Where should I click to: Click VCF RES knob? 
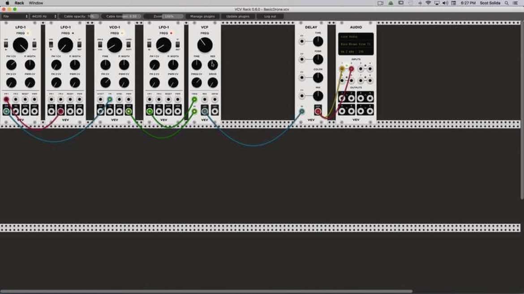pyautogui.click(x=213, y=64)
